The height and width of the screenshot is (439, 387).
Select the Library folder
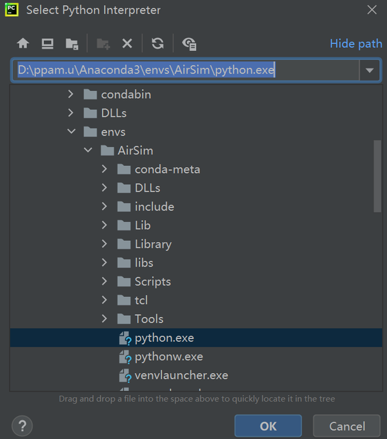pyautogui.click(x=153, y=244)
